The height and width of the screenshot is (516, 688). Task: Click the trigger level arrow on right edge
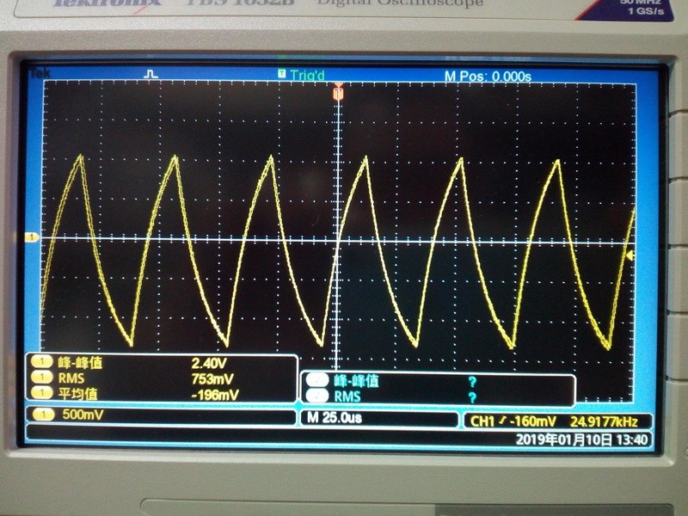(630, 255)
